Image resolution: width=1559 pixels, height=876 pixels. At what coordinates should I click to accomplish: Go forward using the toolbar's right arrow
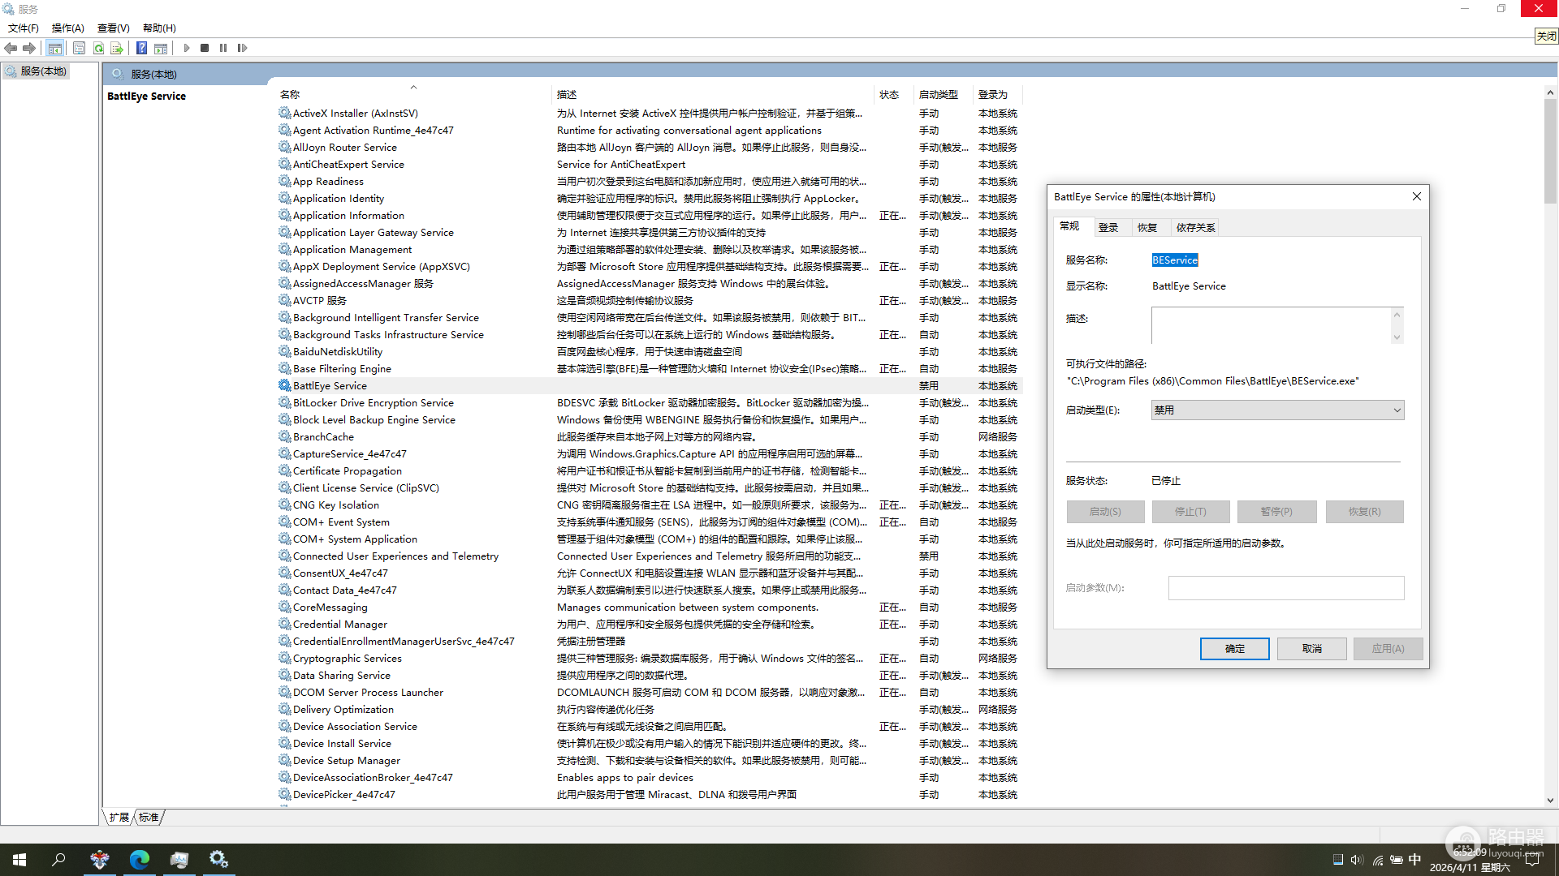(x=29, y=48)
